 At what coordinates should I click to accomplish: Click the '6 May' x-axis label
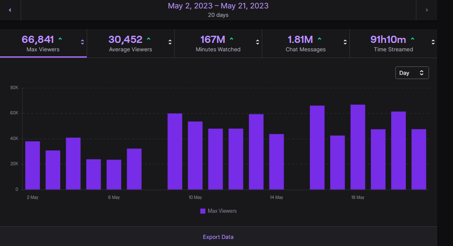114,198
